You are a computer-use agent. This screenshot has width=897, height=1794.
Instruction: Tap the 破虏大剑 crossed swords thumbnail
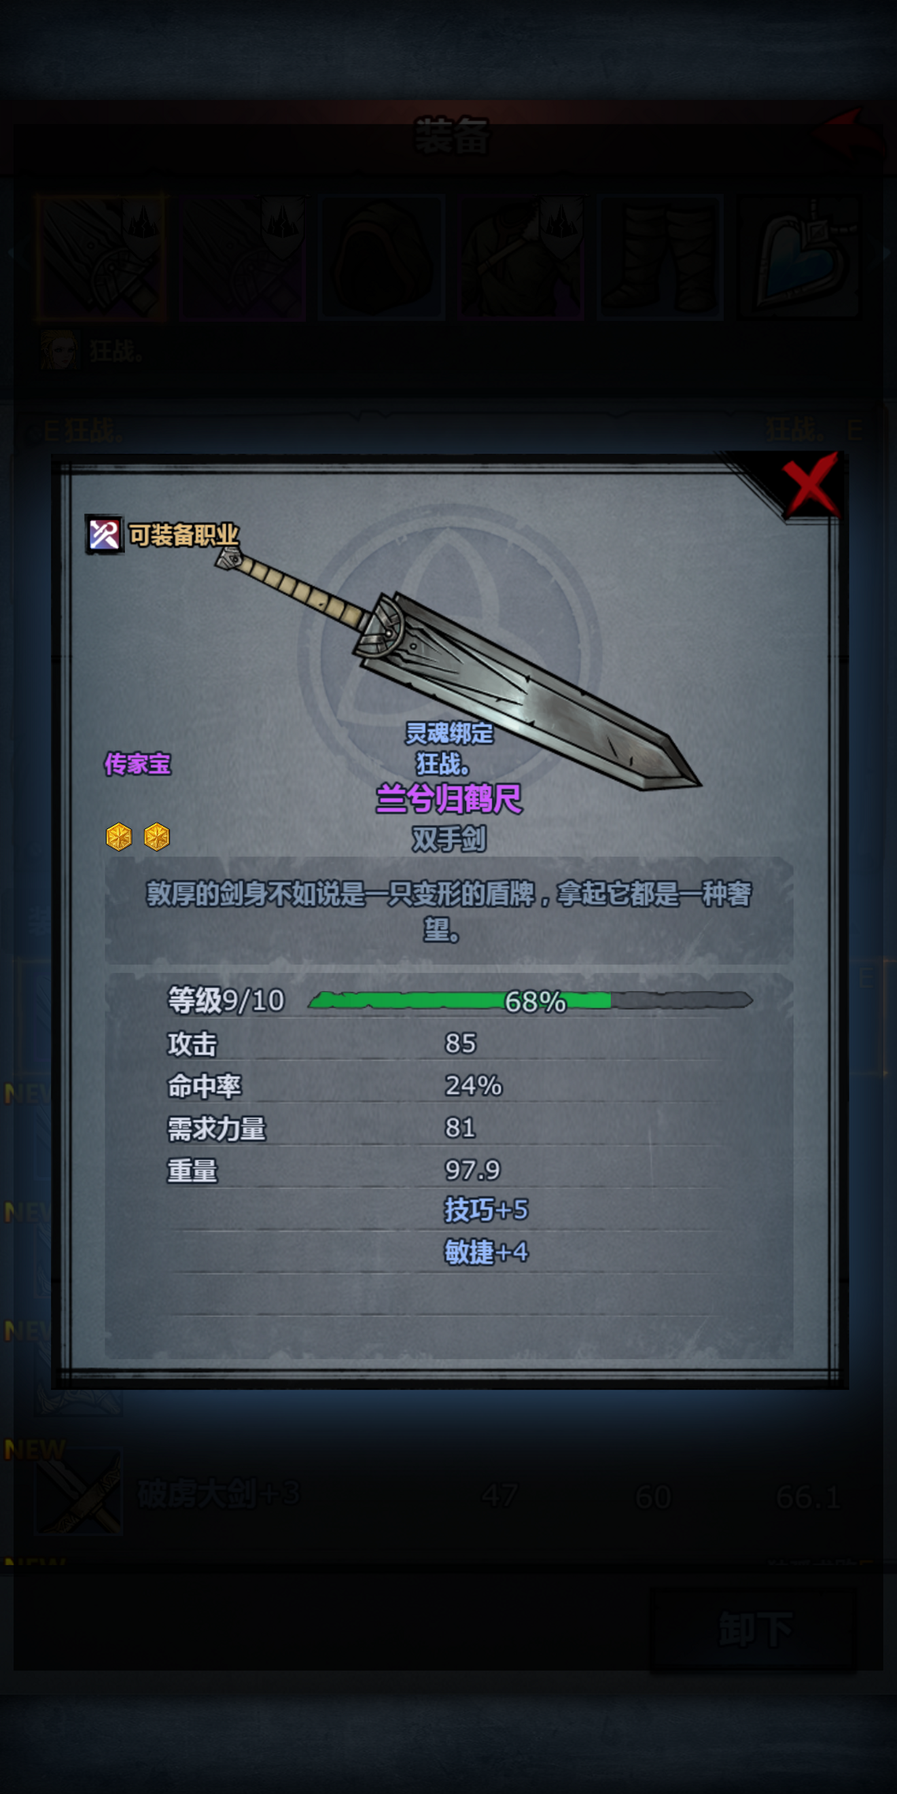[78, 1492]
